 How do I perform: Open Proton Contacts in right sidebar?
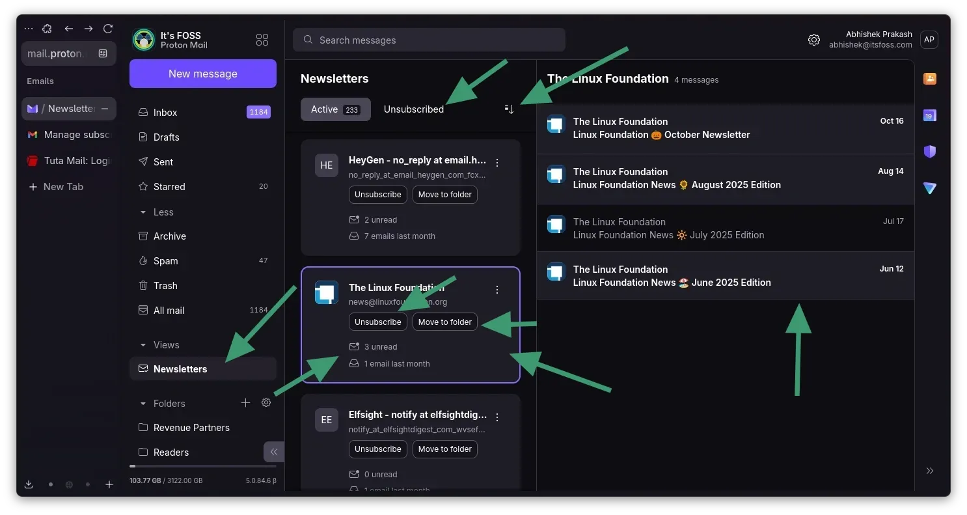point(929,79)
